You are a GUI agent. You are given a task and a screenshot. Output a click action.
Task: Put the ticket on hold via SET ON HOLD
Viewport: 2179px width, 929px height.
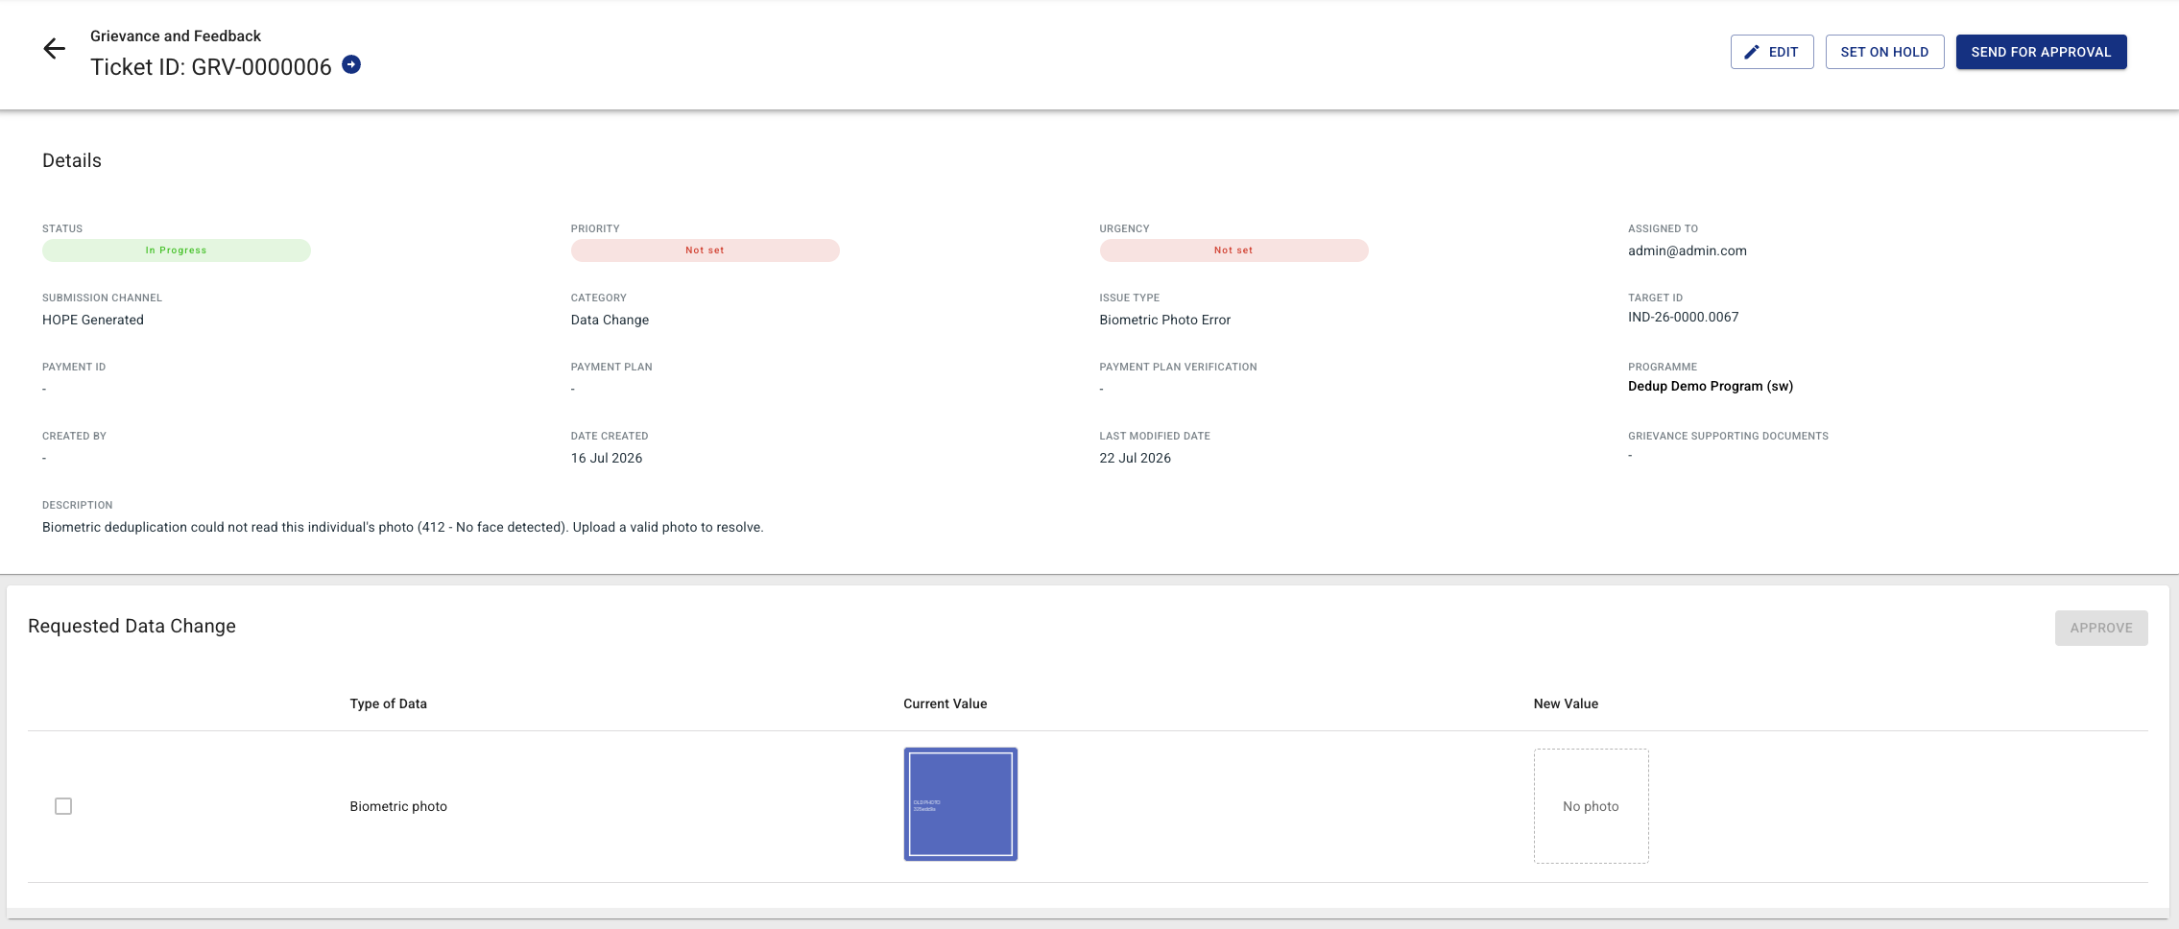coord(1884,52)
